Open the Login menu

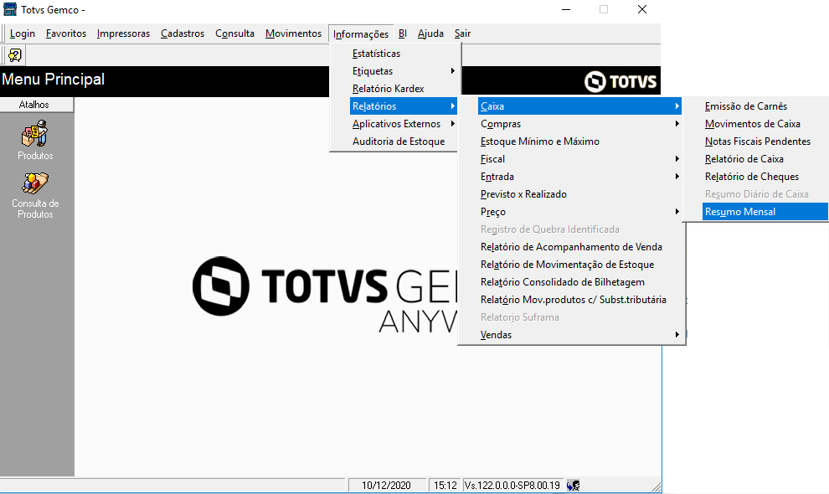[x=23, y=33]
